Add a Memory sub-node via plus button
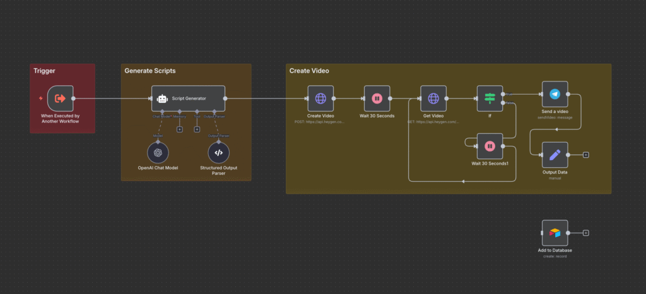The image size is (646, 294). tap(180, 129)
